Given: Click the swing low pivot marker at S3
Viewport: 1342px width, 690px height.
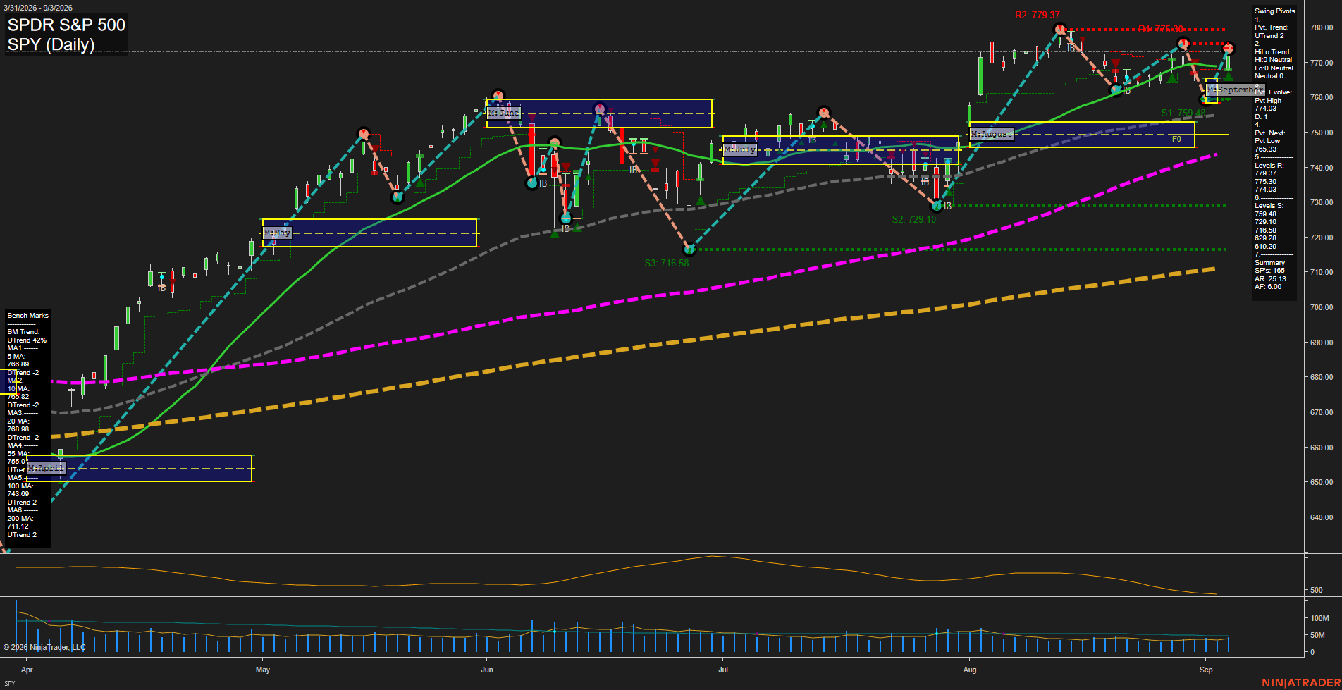Looking at the screenshot, I should pyautogui.click(x=689, y=249).
